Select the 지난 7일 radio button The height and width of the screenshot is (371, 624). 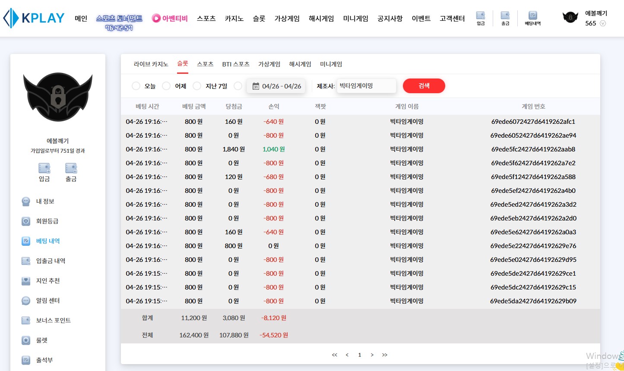click(197, 86)
